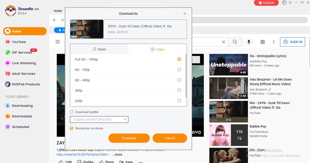Open Live Streaming section

tap(24, 63)
